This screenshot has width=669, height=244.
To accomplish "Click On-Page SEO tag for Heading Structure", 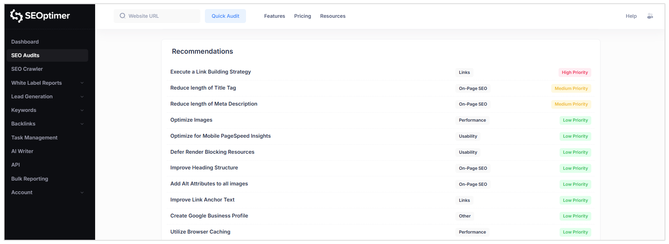I will [473, 168].
